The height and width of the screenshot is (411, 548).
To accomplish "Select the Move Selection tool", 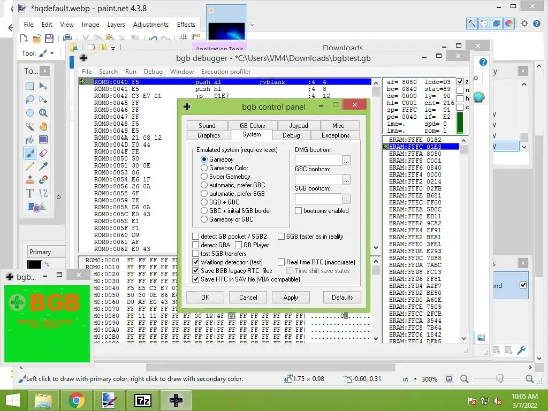I will (43, 99).
